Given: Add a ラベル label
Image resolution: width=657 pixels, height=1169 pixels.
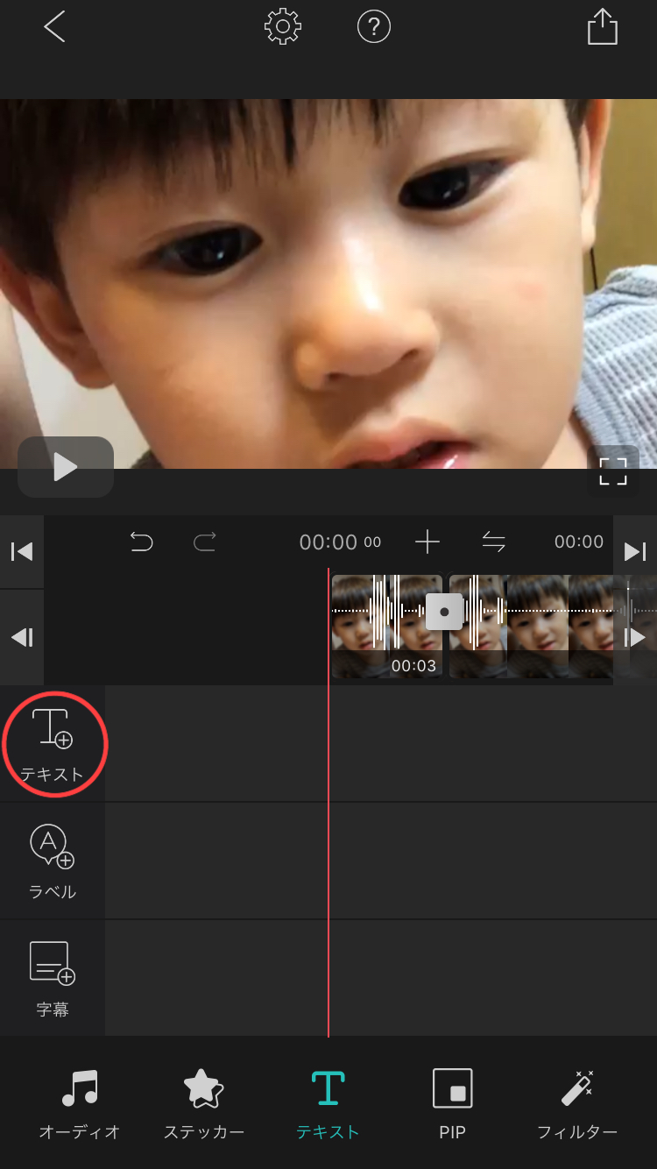Looking at the screenshot, I should (x=53, y=861).
